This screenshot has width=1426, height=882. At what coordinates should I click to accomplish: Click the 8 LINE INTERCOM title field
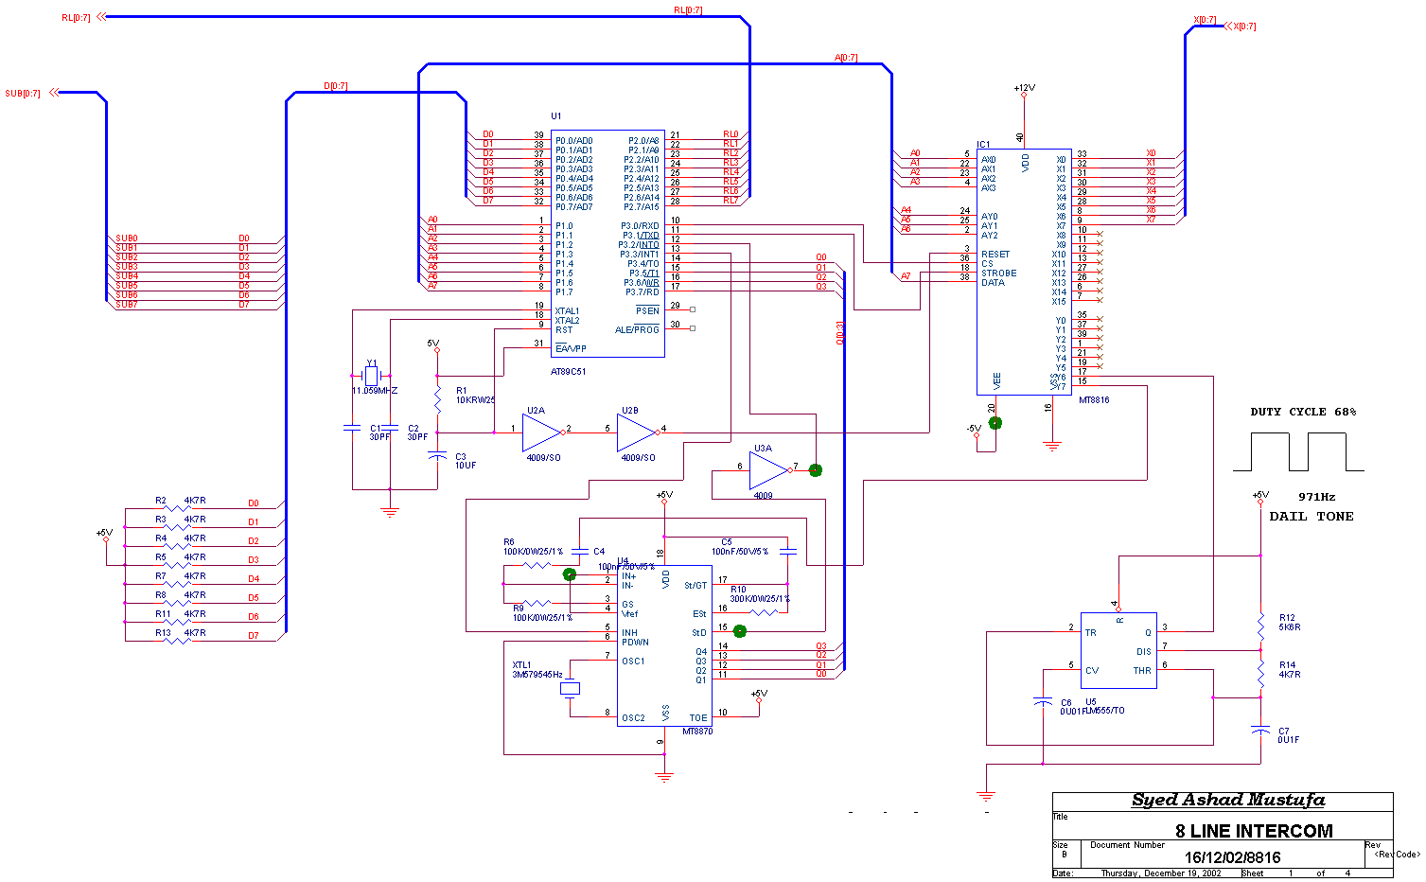1253,831
